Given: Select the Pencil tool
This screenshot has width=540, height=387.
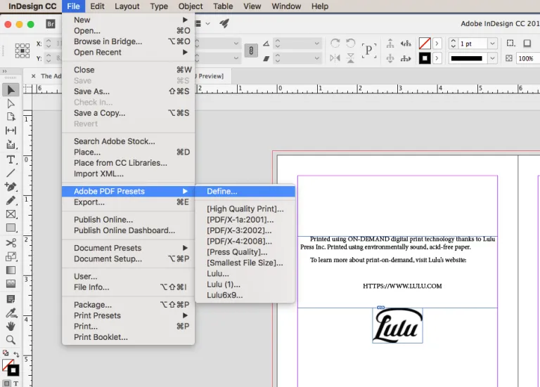Looking at the screenshot, I should coord(11,200).
